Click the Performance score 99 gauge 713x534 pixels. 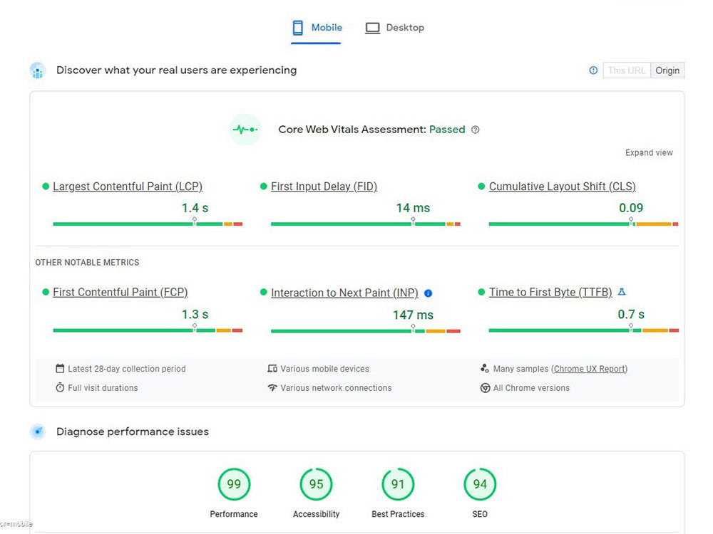click(x=234, y=484)
